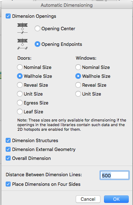Screen dimensions: 133x205
Task: Select the Opening Center radio option
Action: click(37, 28)
